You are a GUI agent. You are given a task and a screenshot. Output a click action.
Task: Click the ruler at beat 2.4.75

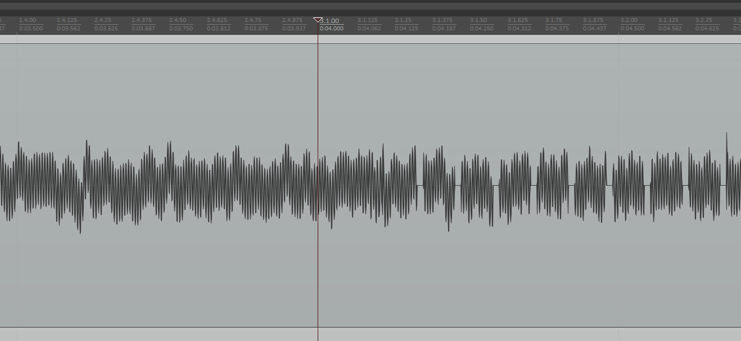tap(253, 20)
